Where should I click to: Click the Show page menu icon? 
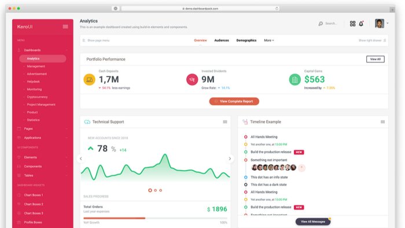point(84,41)
